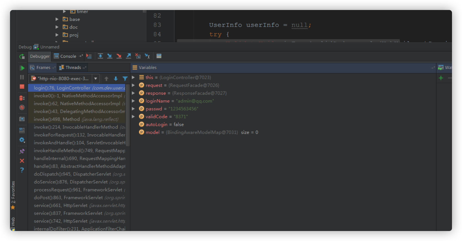The image size is (462, 241).
Task: Take a thread dump with the camera icon
Action: [22, 119]
